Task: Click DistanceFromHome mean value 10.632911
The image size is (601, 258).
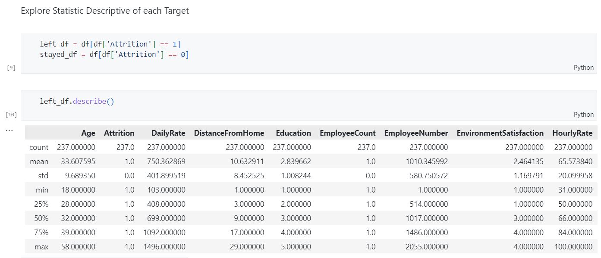Action: [247, 162]
